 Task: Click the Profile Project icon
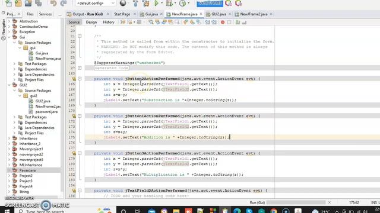point(182,3)
